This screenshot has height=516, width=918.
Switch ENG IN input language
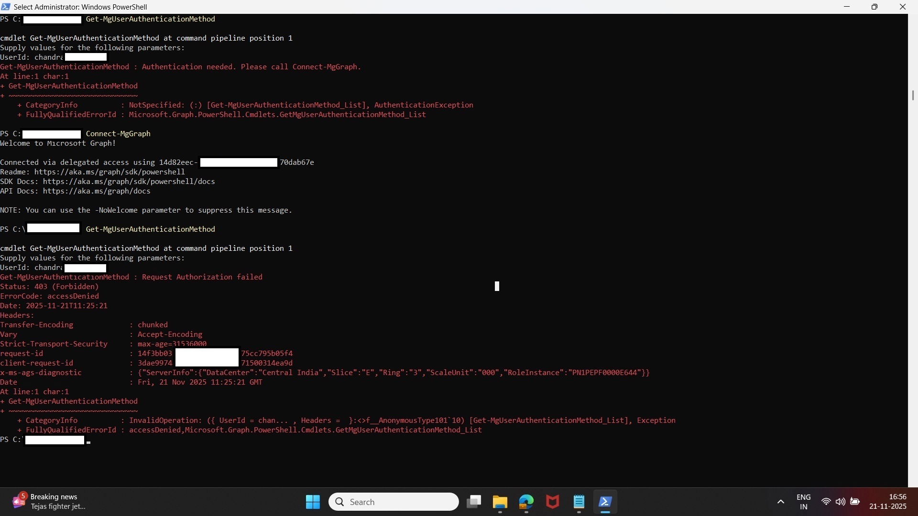pos(804,502)
